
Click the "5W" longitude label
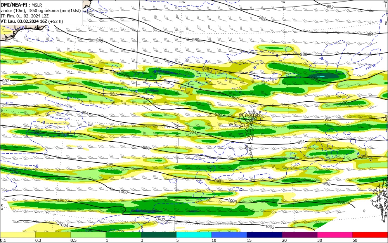point(283,2)
